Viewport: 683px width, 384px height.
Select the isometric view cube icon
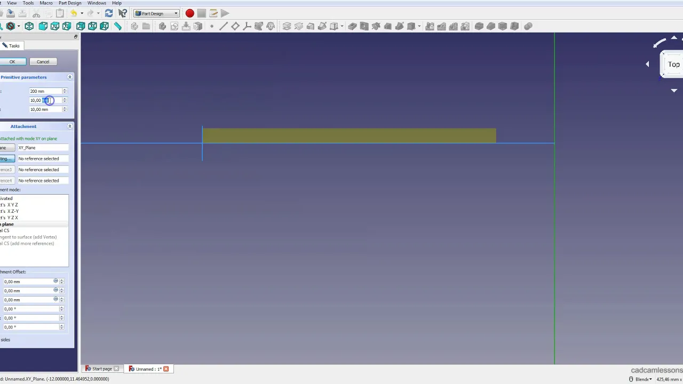(29, 26)
